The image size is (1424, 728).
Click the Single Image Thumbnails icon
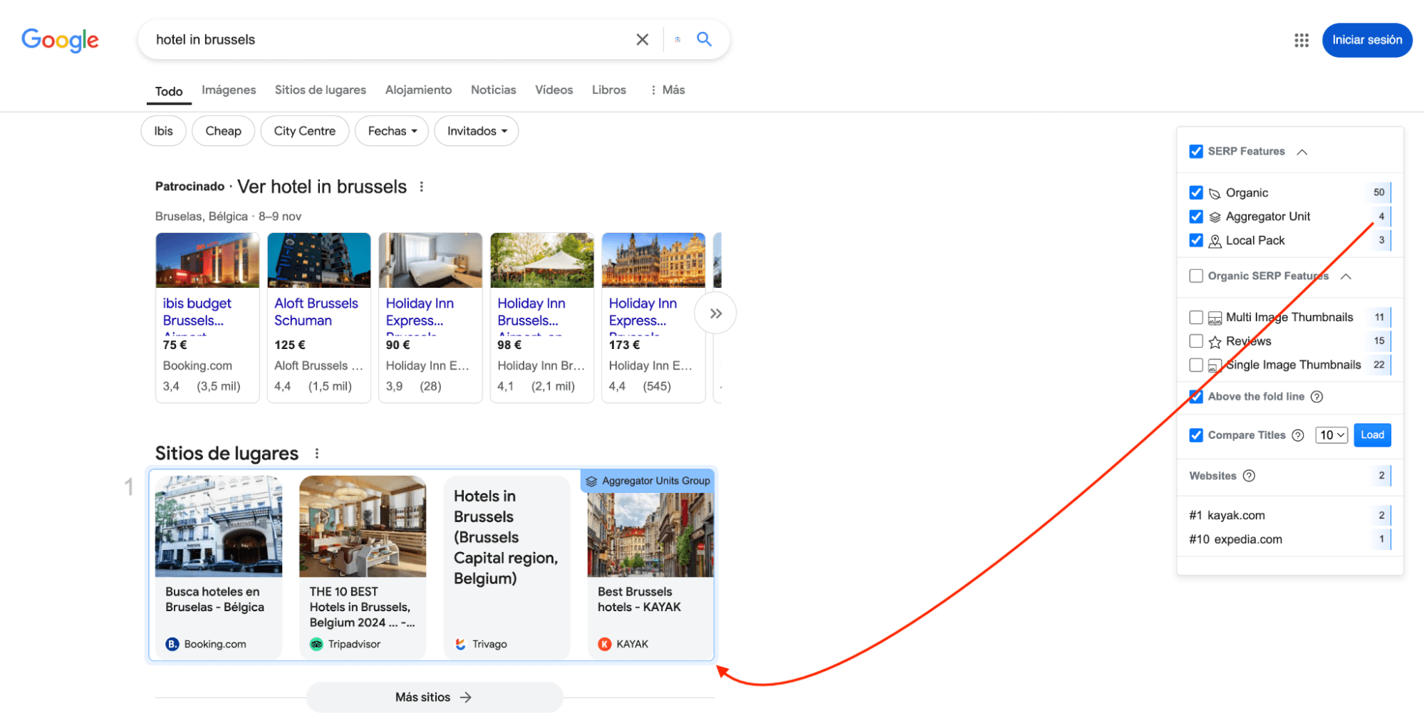(x=1215, y=366)
